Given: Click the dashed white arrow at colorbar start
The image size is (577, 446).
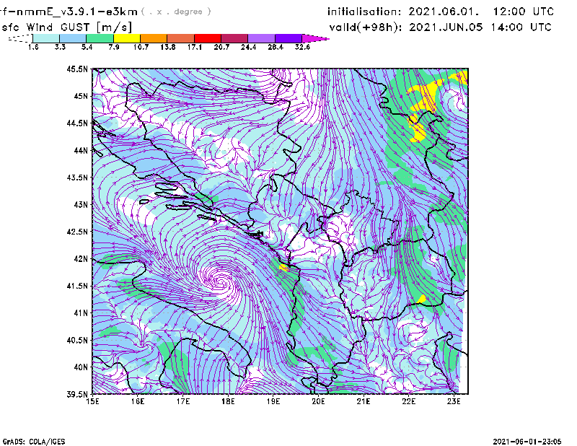Looking at the screenshot, I should tap(20, 38).
